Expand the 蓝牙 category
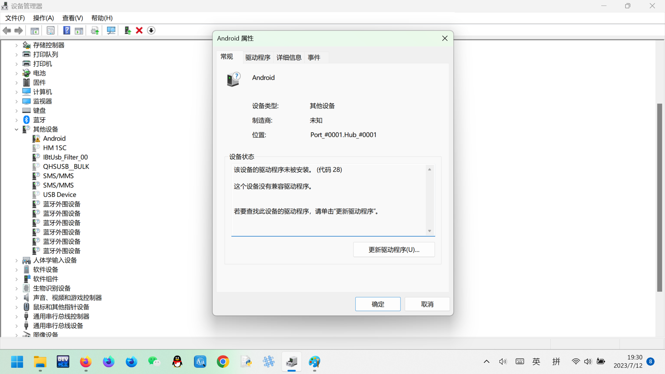 coord(16,120)
